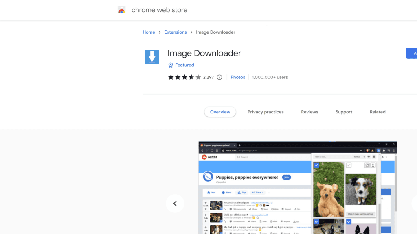Click the bookmark icon beside the reload button

click(217, 150)
